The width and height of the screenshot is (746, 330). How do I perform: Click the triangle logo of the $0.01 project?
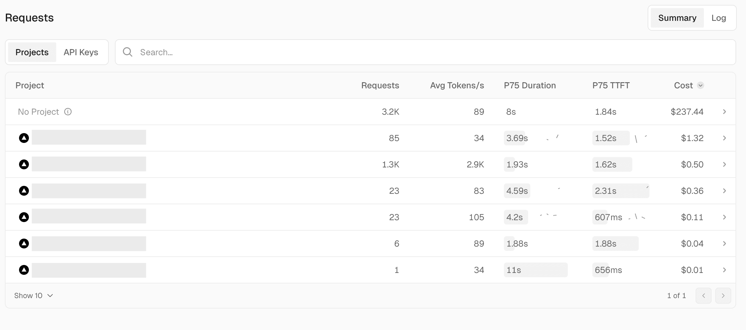(24, 270)
